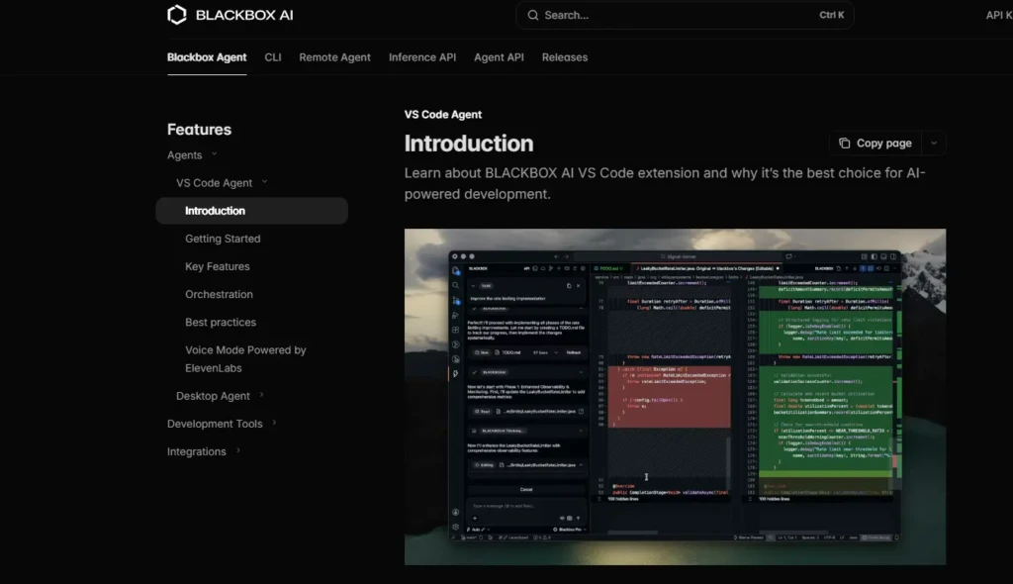Expand the Desktop Agent chevron
The height and width of the screenshot is (584, 1013).
(x=261, y=395)
